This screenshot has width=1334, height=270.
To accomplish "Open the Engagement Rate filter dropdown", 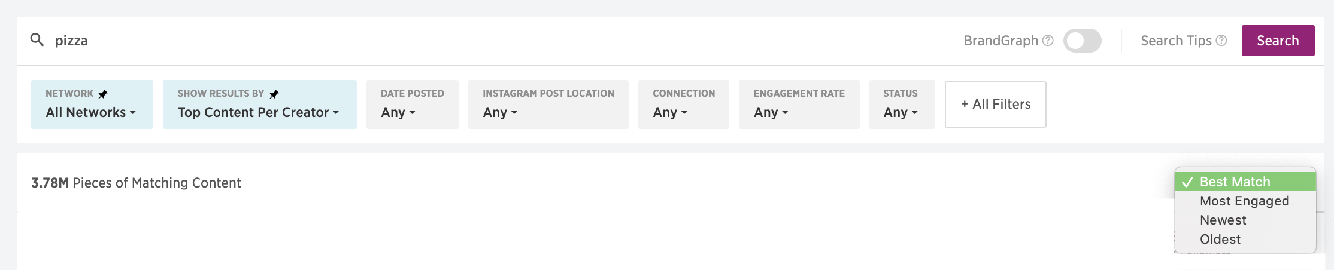I will pyautogui.click(x=799, y=105).
